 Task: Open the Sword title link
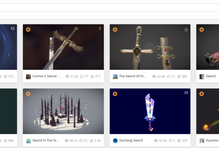(211, 76)
